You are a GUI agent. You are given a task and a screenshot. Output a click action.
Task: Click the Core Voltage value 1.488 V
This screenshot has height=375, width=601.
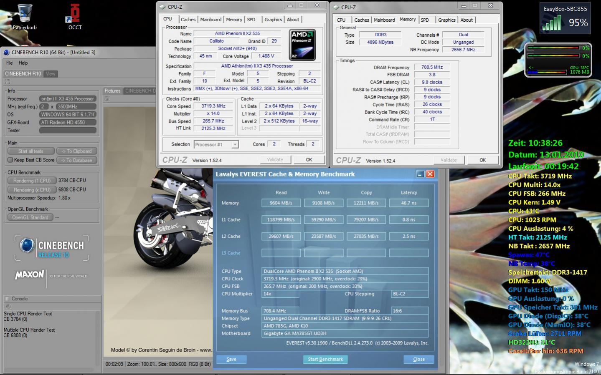(266, 56)
